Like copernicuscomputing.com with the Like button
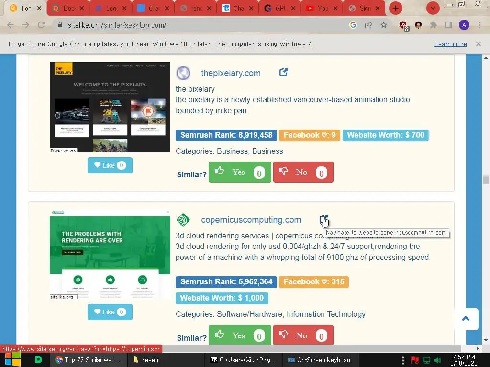This screenshot has height=367, width=490. point(110,312)
